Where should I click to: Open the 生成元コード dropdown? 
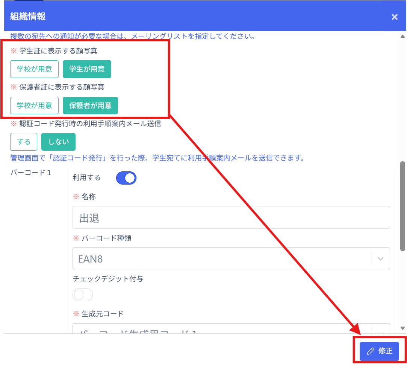click(222, 329)
